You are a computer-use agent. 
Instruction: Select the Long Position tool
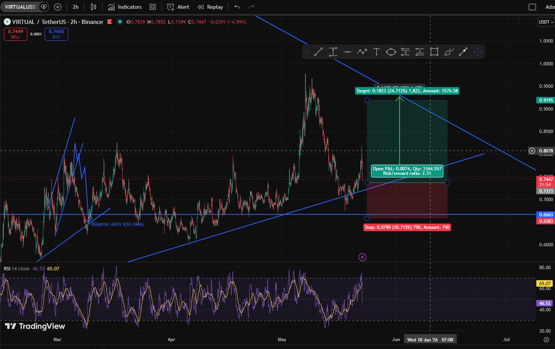point(419,52)
